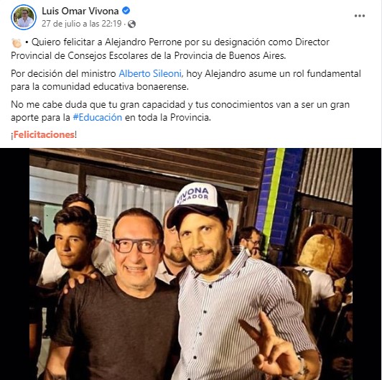Image resolution: width=382 pixels, height=380 pixels.
Task: Open the Luis Omar Vivona profile name
Action: click(80, 11)
